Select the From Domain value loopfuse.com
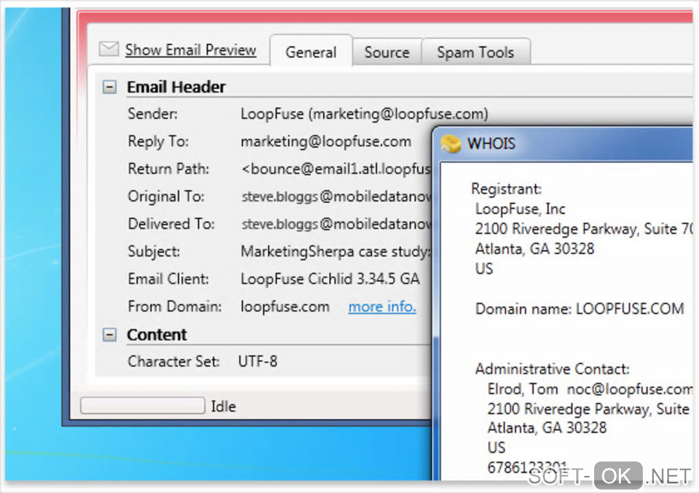This screenshot has height=493, width=699. click(x=285, y=307)
